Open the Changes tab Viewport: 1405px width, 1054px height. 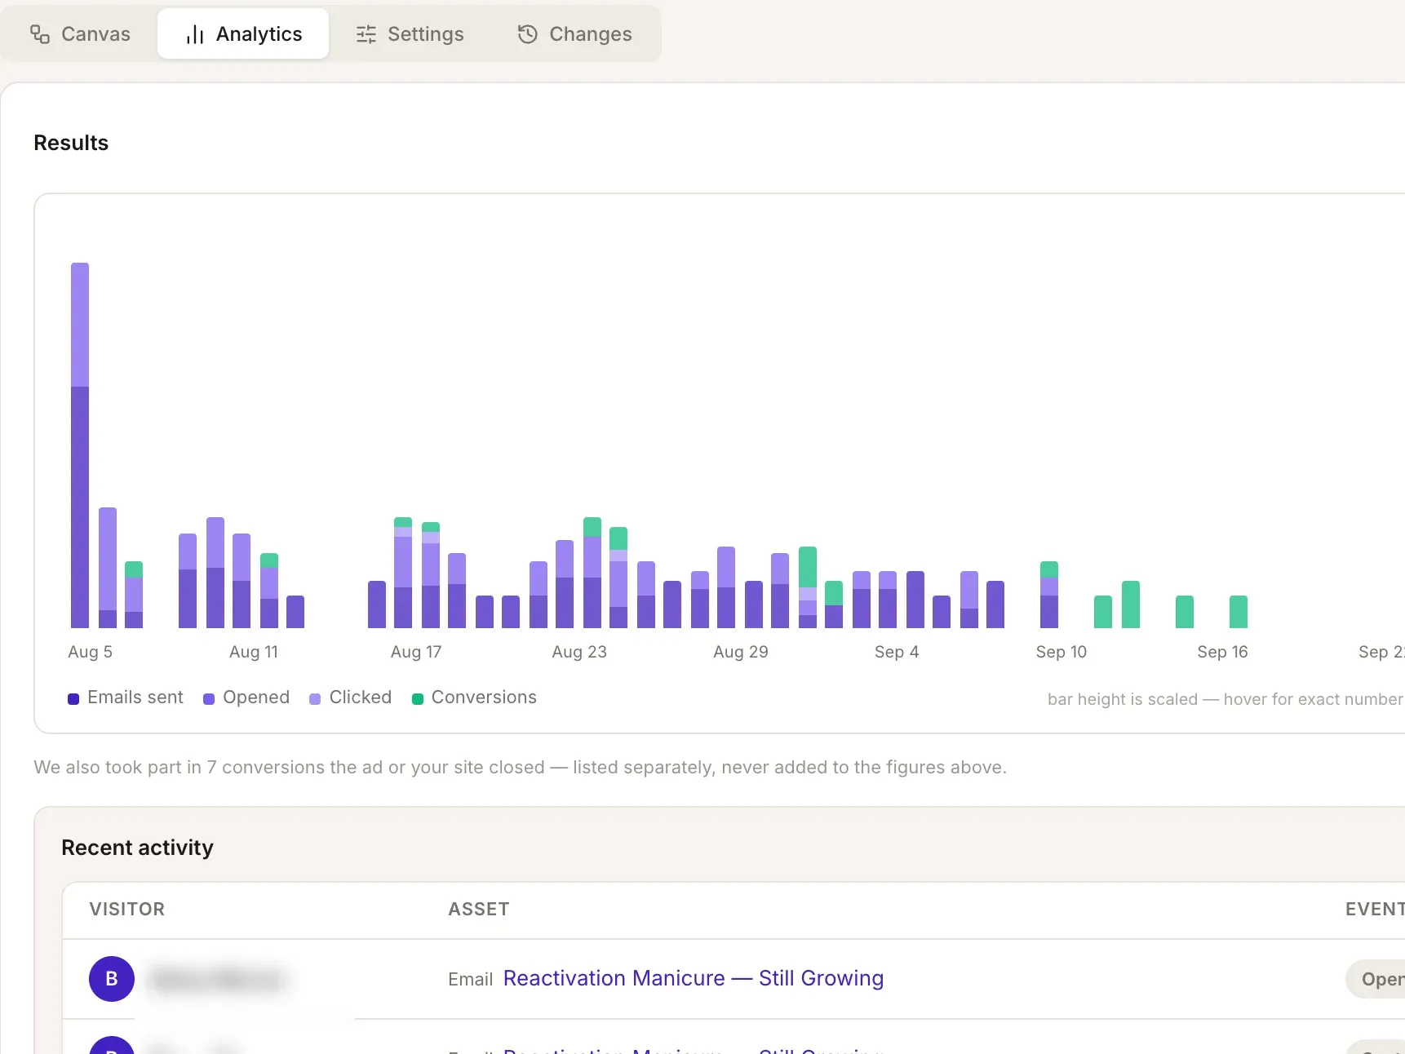click(574, 34)
